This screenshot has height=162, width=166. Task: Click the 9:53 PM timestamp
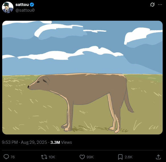[10, 142]
